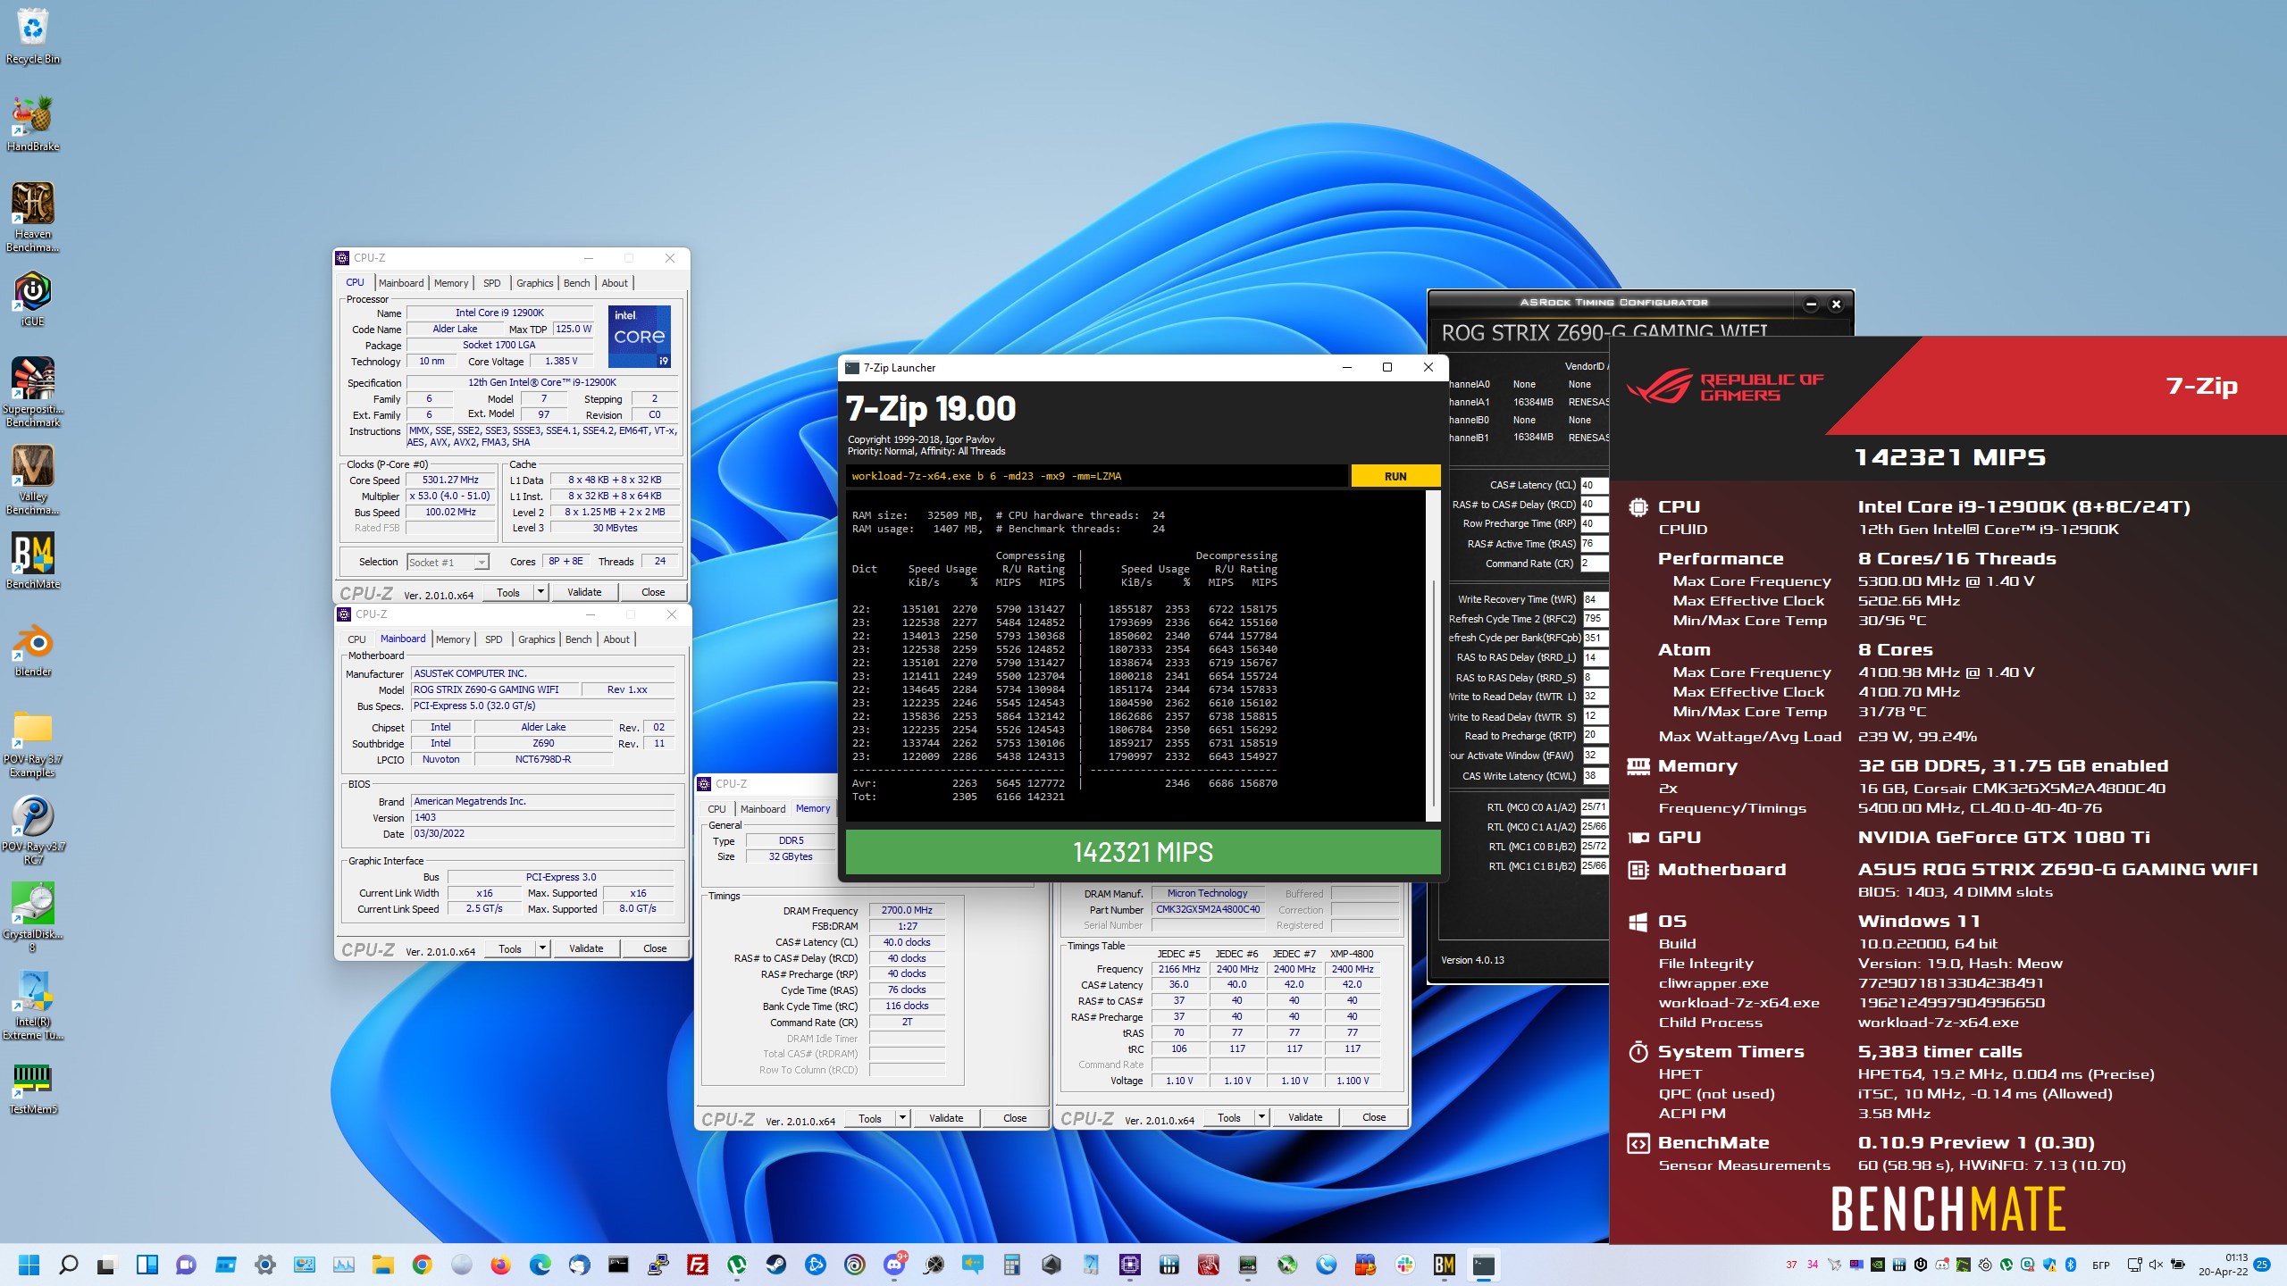
Task: Open POV-Ray v3.7 RC7 shortcut
Action: pos(33,830)
